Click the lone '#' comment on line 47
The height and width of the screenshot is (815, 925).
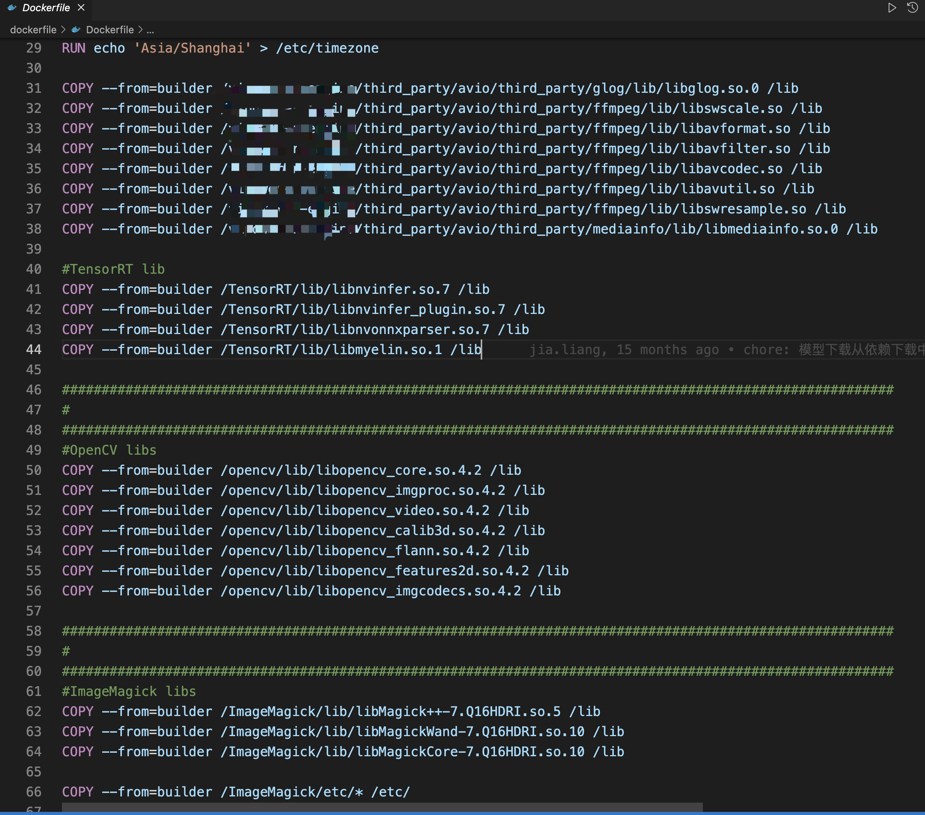click(x=66, y=410)
